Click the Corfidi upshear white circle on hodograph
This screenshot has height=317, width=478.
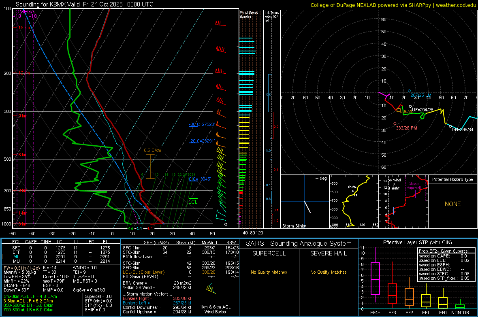pyautogui.click(x=410, y=106)
